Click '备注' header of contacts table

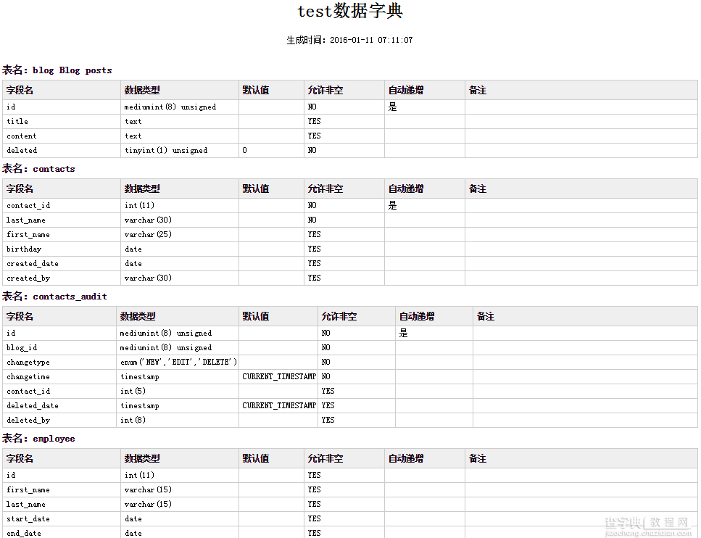[x=581, y=189]
